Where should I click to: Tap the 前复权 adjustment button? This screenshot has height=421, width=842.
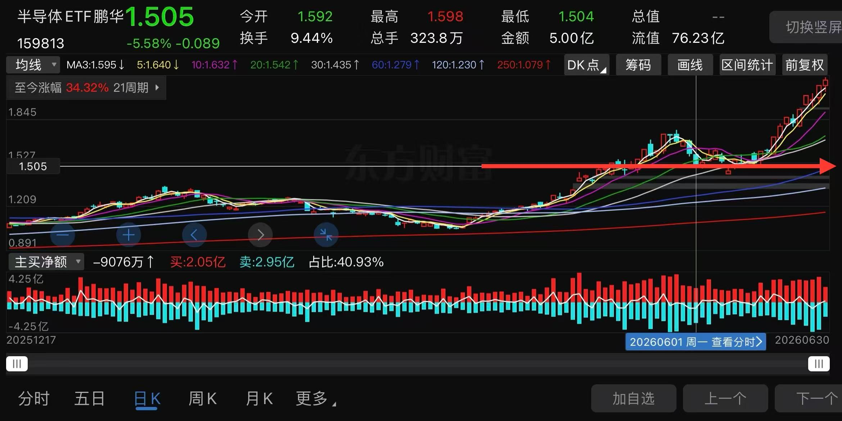pos(805,65)
